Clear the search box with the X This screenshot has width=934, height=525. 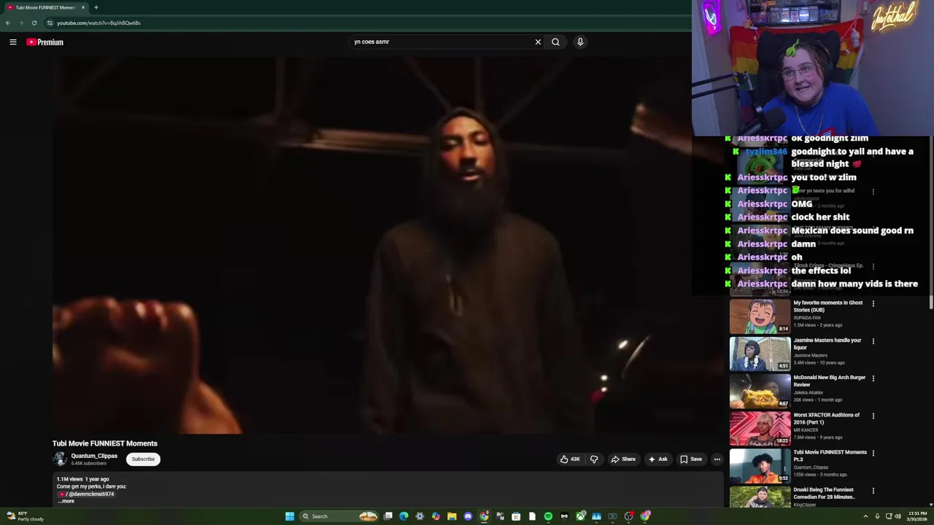[538, 42]
